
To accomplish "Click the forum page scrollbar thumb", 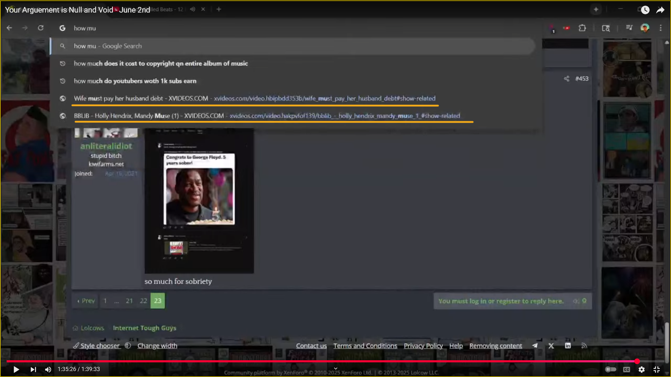I will click(667, 342).
